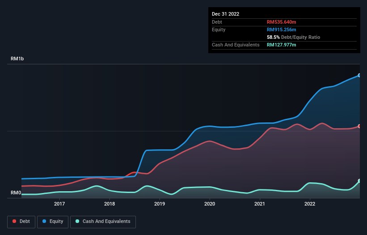Click the Debt row label in tooltip
The width and height of the screenshot is (367, 235).
(x=217, y=22)
